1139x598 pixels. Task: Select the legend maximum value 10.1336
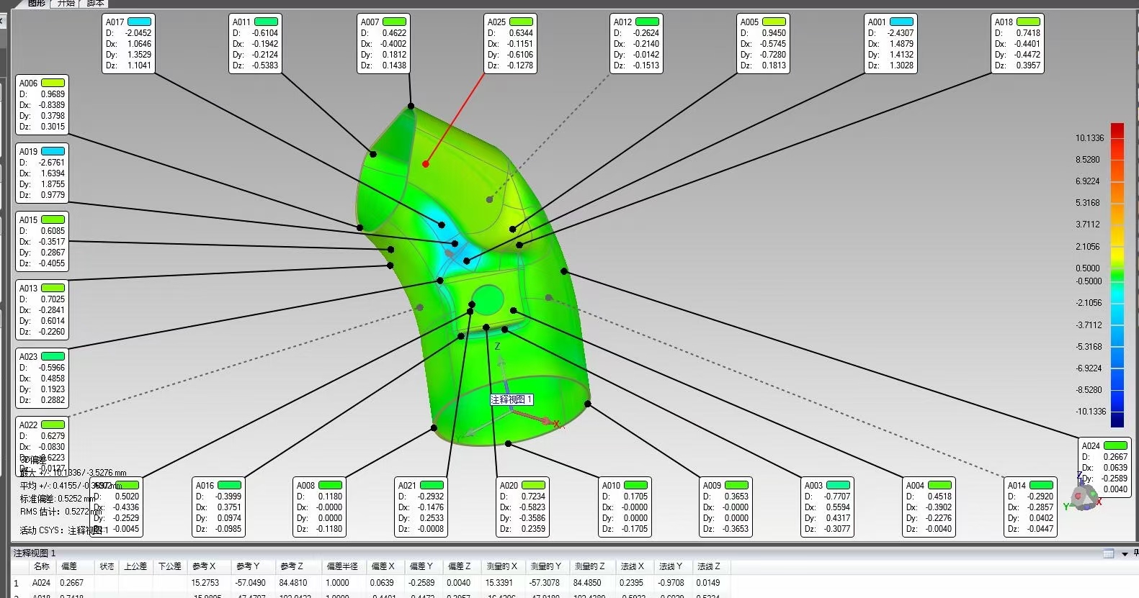tap(1089, 138)
